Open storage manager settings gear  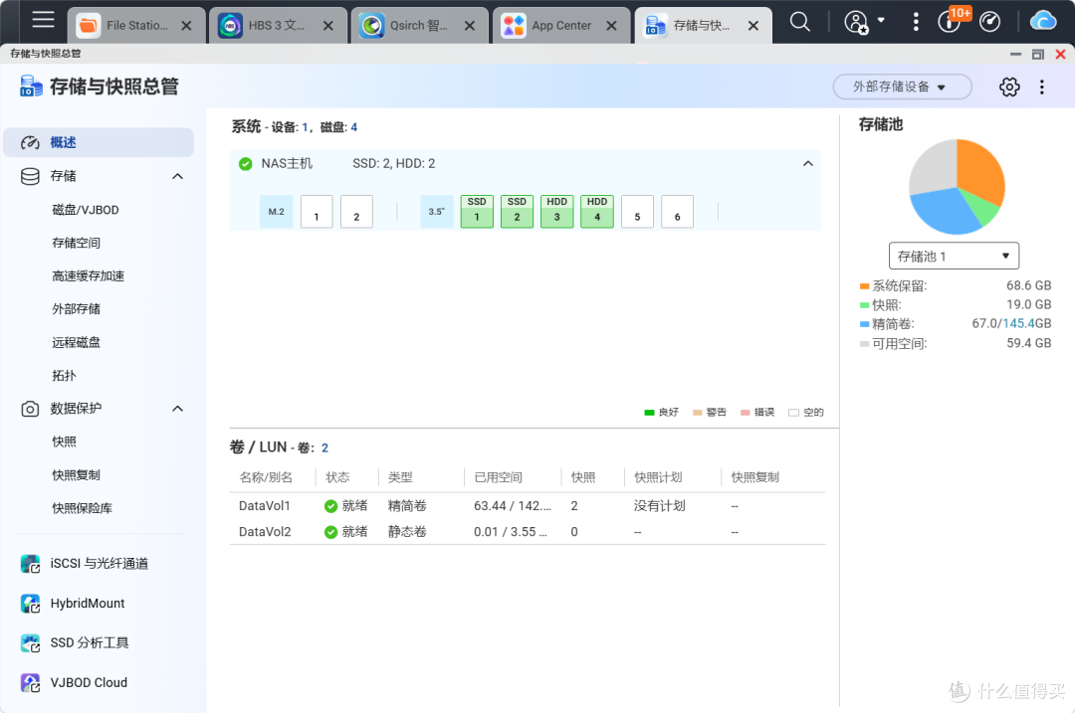coord(1009,87)
